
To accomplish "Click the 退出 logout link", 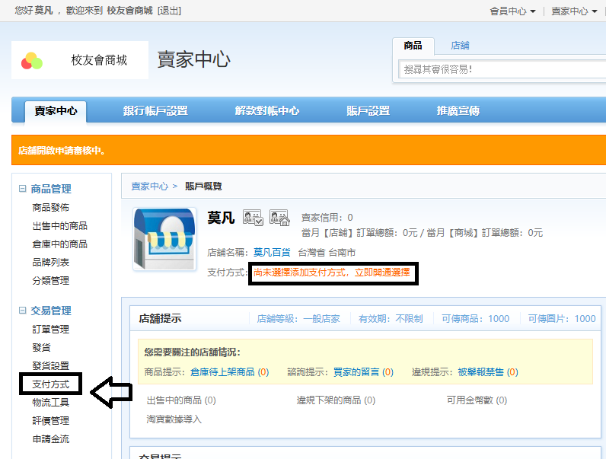I will click(x=168, y=11).
